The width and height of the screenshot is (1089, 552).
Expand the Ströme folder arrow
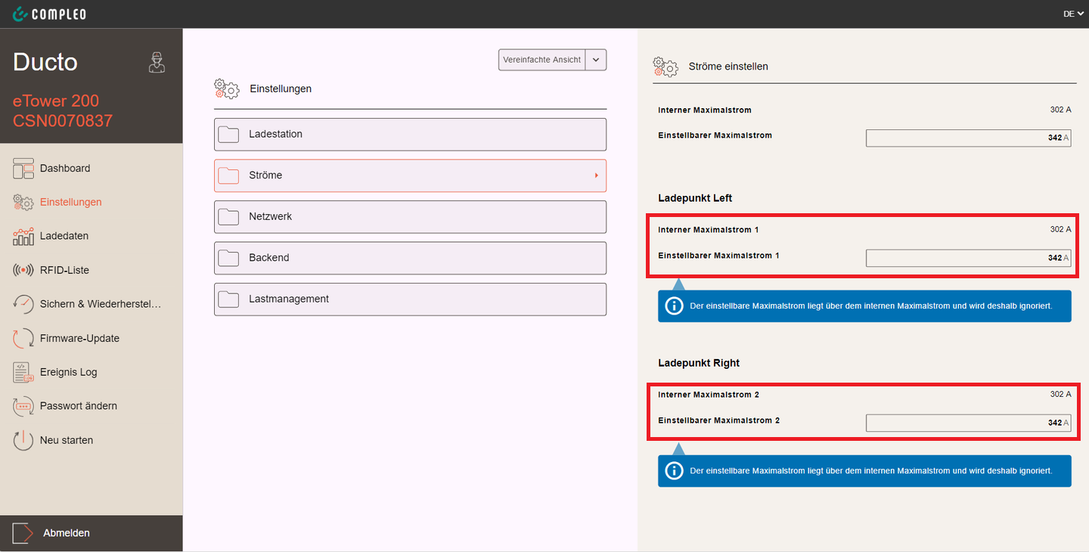pyautogui.click(x=596, y=175)
